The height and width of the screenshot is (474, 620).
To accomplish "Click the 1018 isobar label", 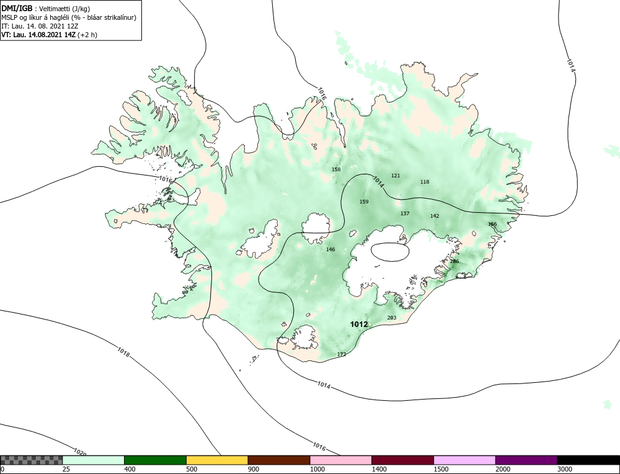I will point(123,352).
